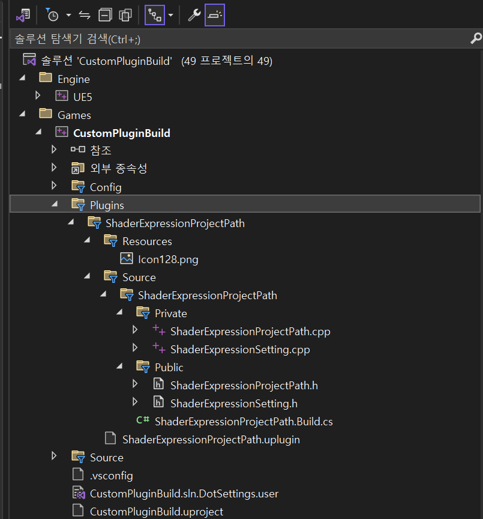Collapse the Public folder
Viewport: 483px width, 519px height.
[119, 366]
